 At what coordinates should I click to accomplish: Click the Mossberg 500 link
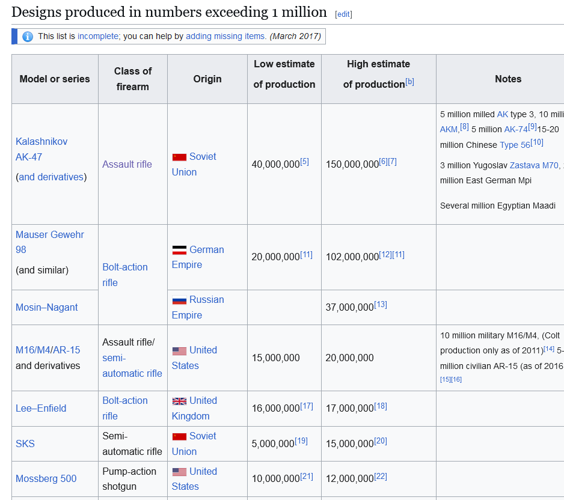click(46, 478)
